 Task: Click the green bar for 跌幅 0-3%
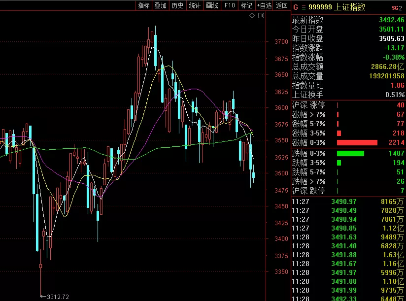(x=350, y=154)
